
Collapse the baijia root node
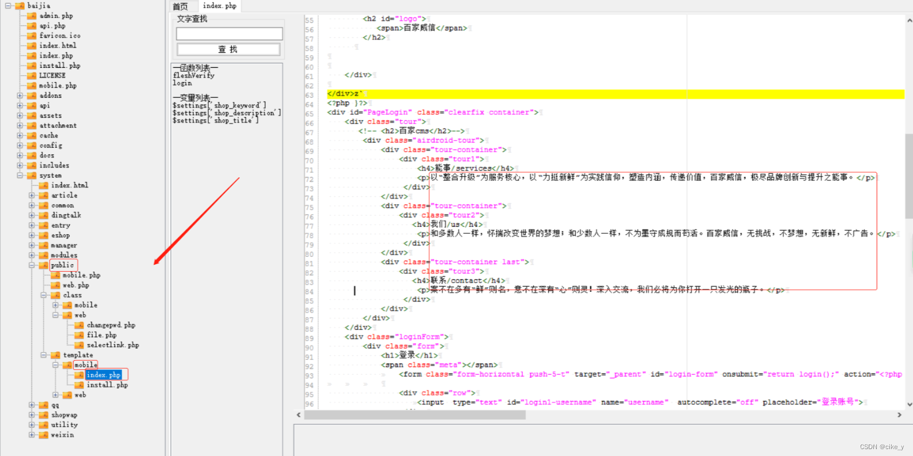8,6
